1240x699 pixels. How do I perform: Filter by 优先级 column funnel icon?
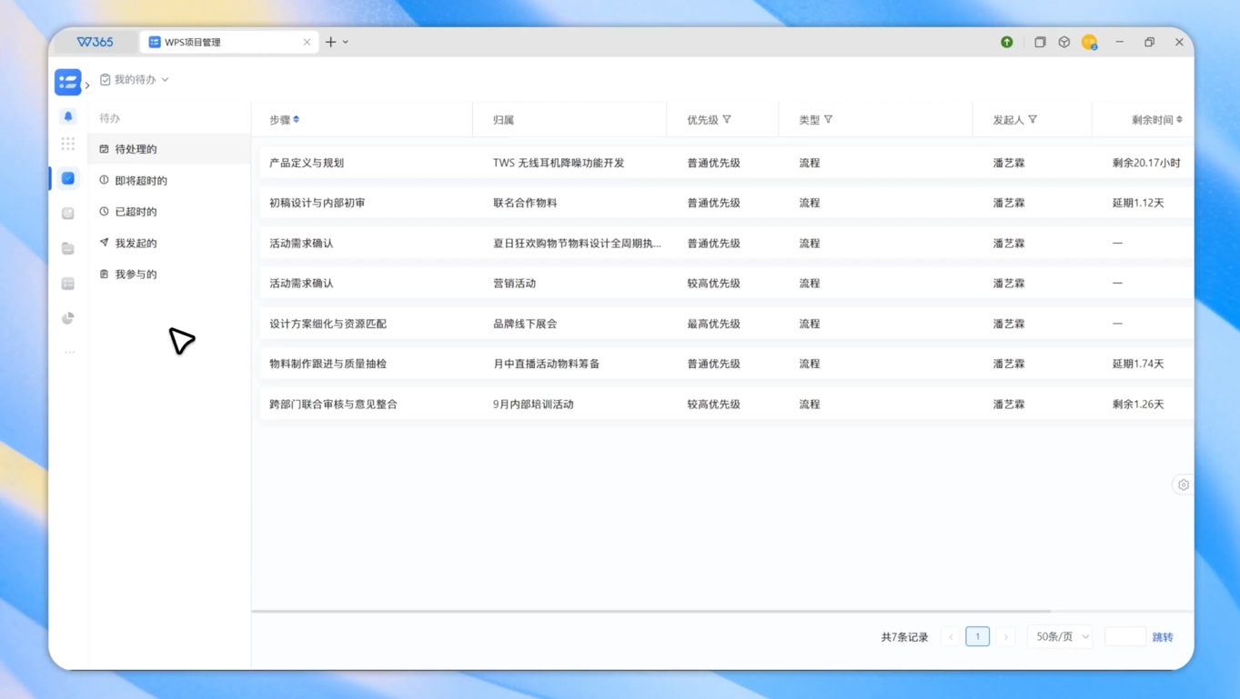[x=727, y=119]
